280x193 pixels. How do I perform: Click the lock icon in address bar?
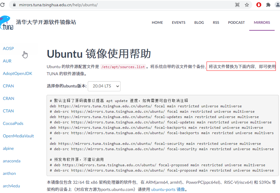pos(14,5)
